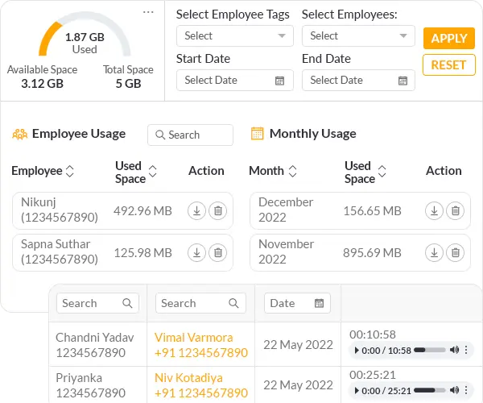This screenshot has height=403, width=483.
Task: Click the first Search field in recordings table
Action: click(97, 303)
